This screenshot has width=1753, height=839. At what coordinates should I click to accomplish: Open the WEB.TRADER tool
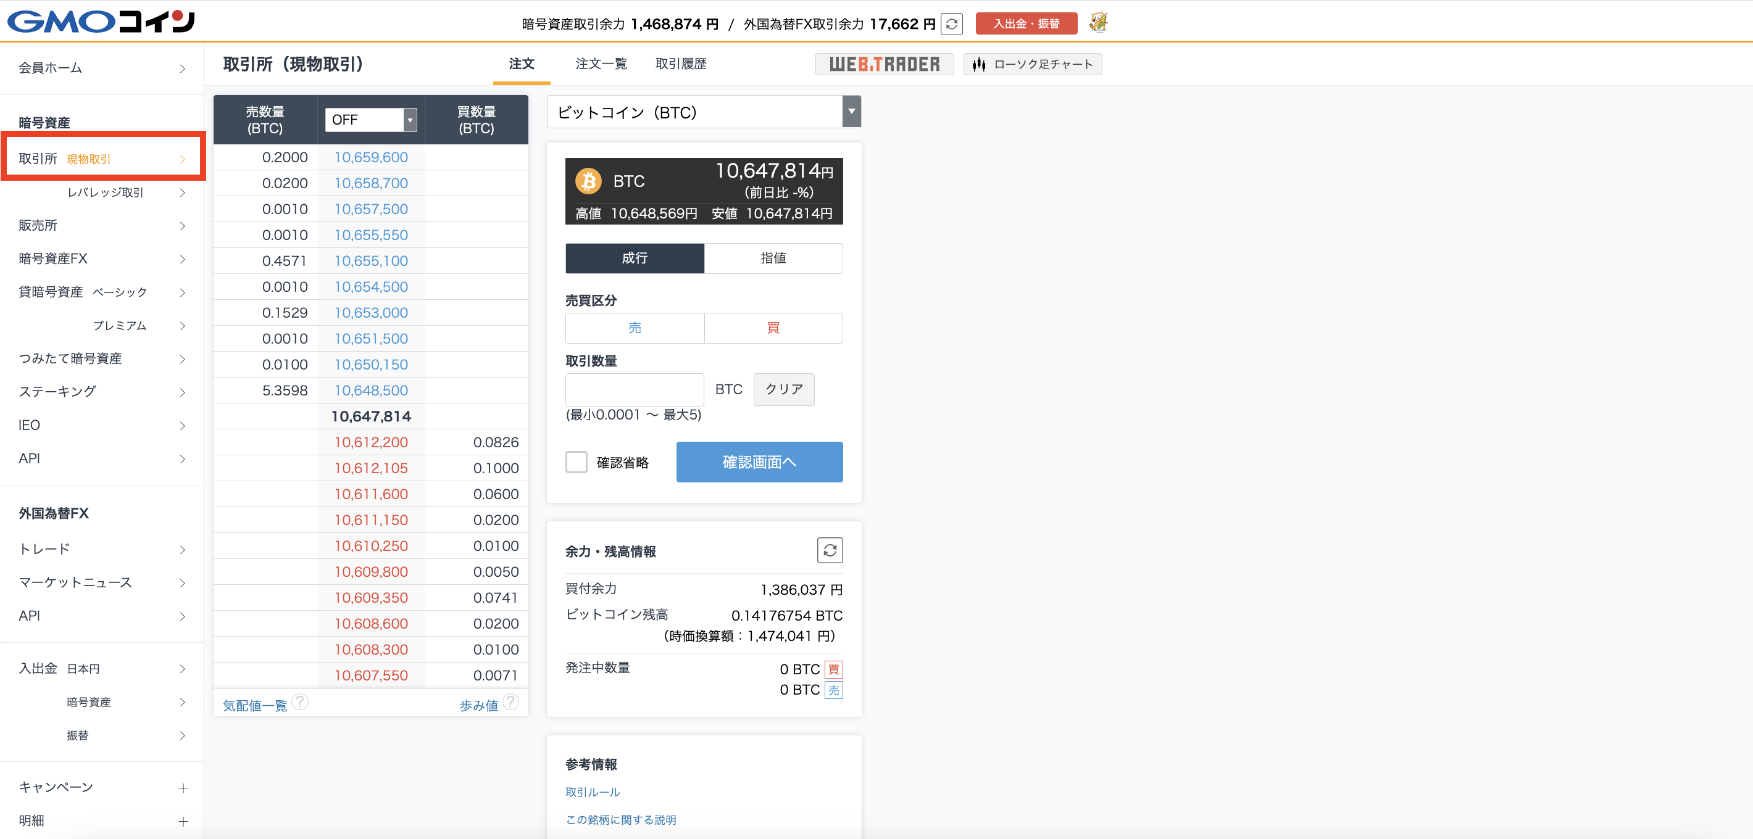point(884,65)
